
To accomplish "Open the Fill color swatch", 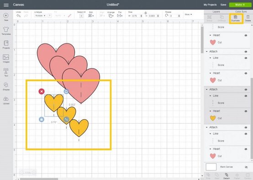I will 69,16.
